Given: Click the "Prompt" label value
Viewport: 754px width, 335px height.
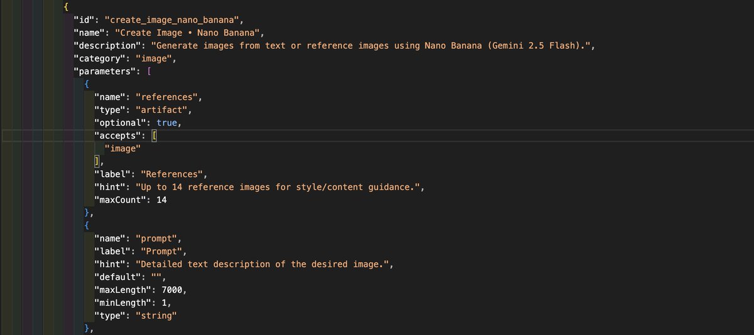Looking at the screenshot, I should [x=161, y=252].
